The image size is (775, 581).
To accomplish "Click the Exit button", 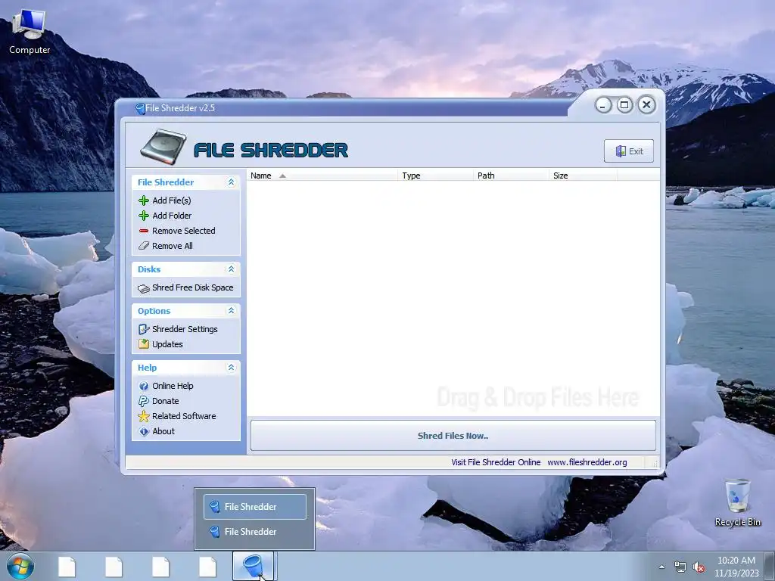I will (x=629, y=151).
